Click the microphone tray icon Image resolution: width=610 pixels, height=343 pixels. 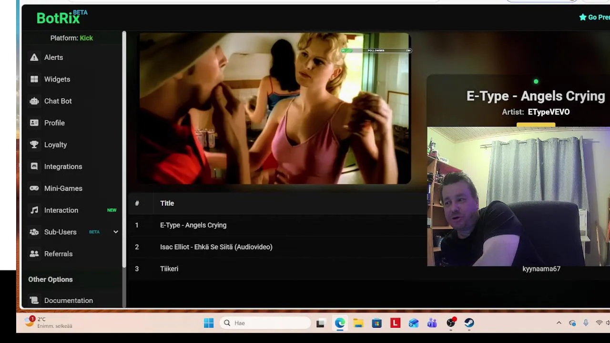click(x=586, y=323)
